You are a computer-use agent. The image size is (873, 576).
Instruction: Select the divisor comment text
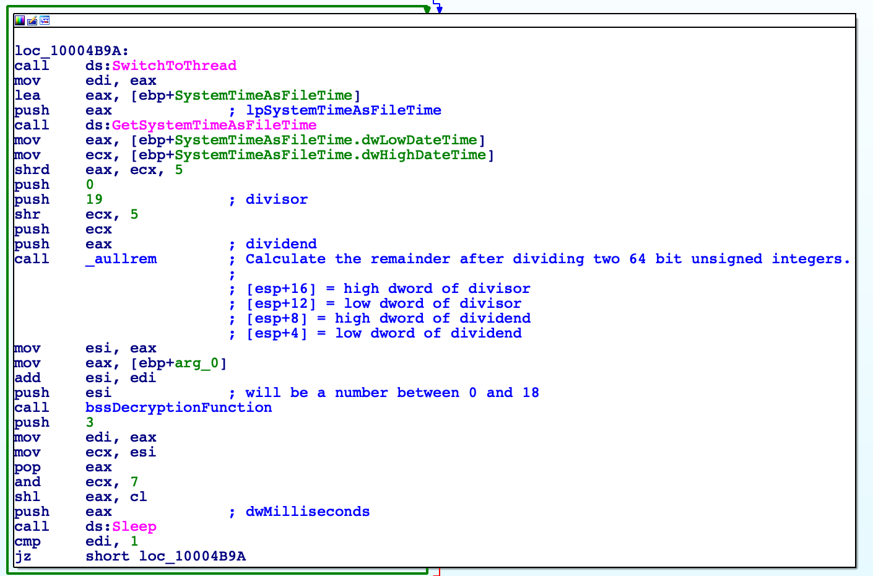[276, 199]
